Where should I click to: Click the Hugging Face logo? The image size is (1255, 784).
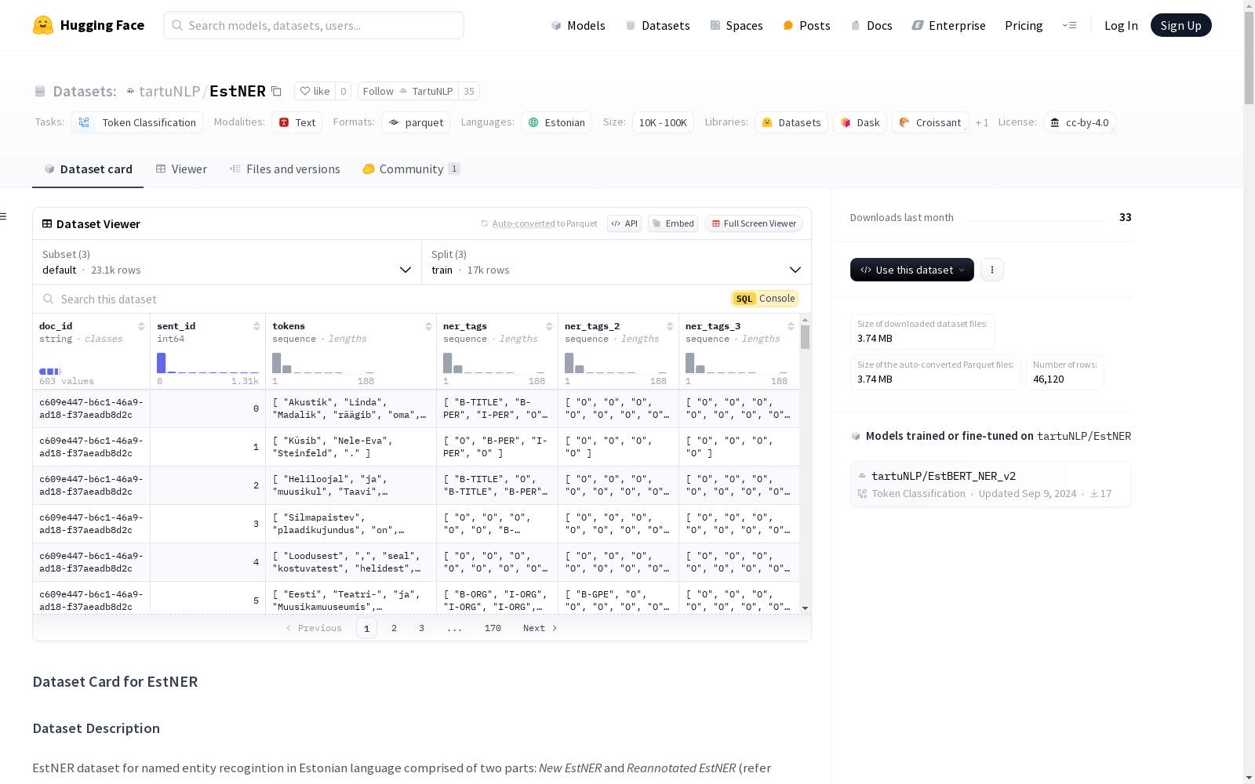click(x=89, y=25)
